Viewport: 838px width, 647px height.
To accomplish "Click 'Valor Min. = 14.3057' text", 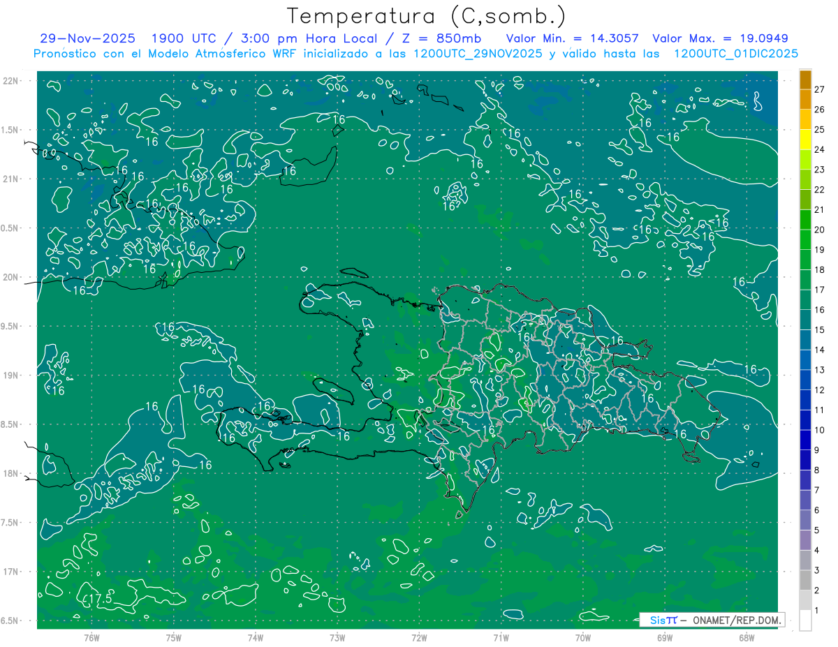I will click(x=574, y=38).
